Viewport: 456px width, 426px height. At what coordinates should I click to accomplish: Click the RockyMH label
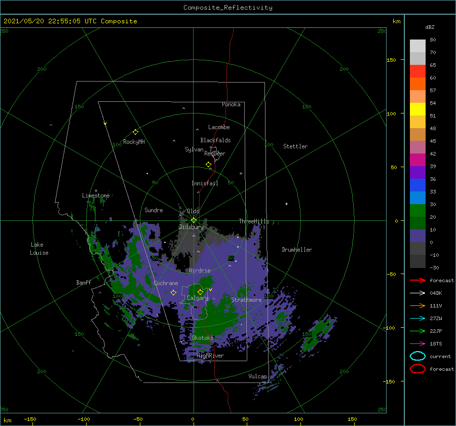tap(134, 142)
